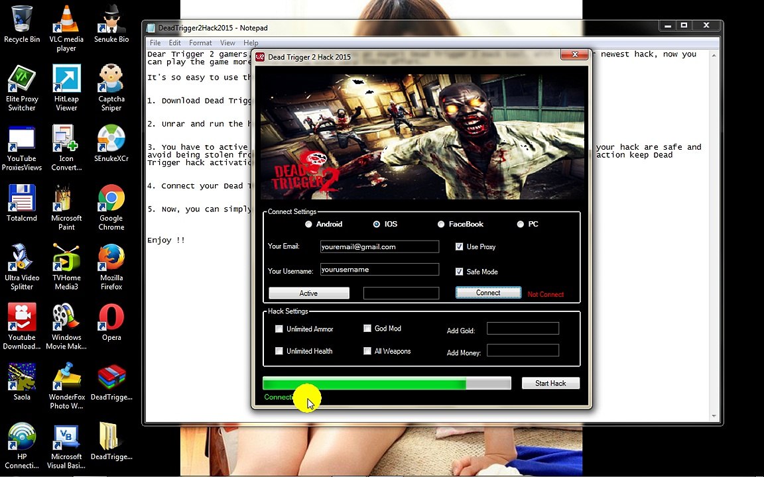The image size is (764, 477).
Task: Maximize the Notepad window
Action: click(x=684, y=25)
